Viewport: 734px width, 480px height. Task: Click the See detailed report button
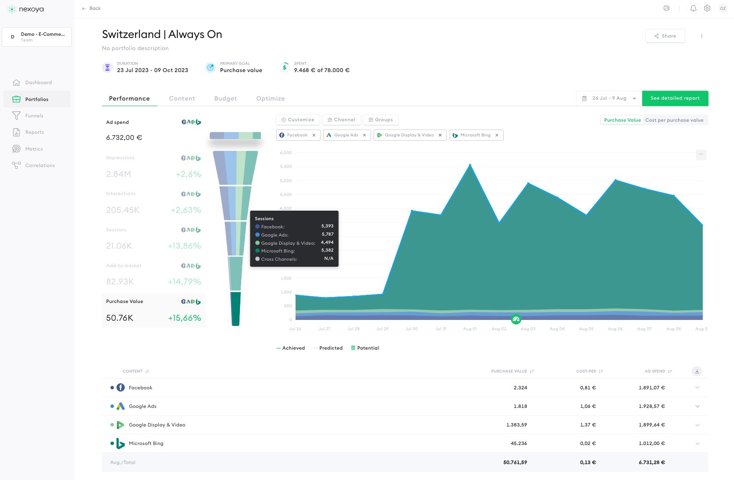click(675, 98)
